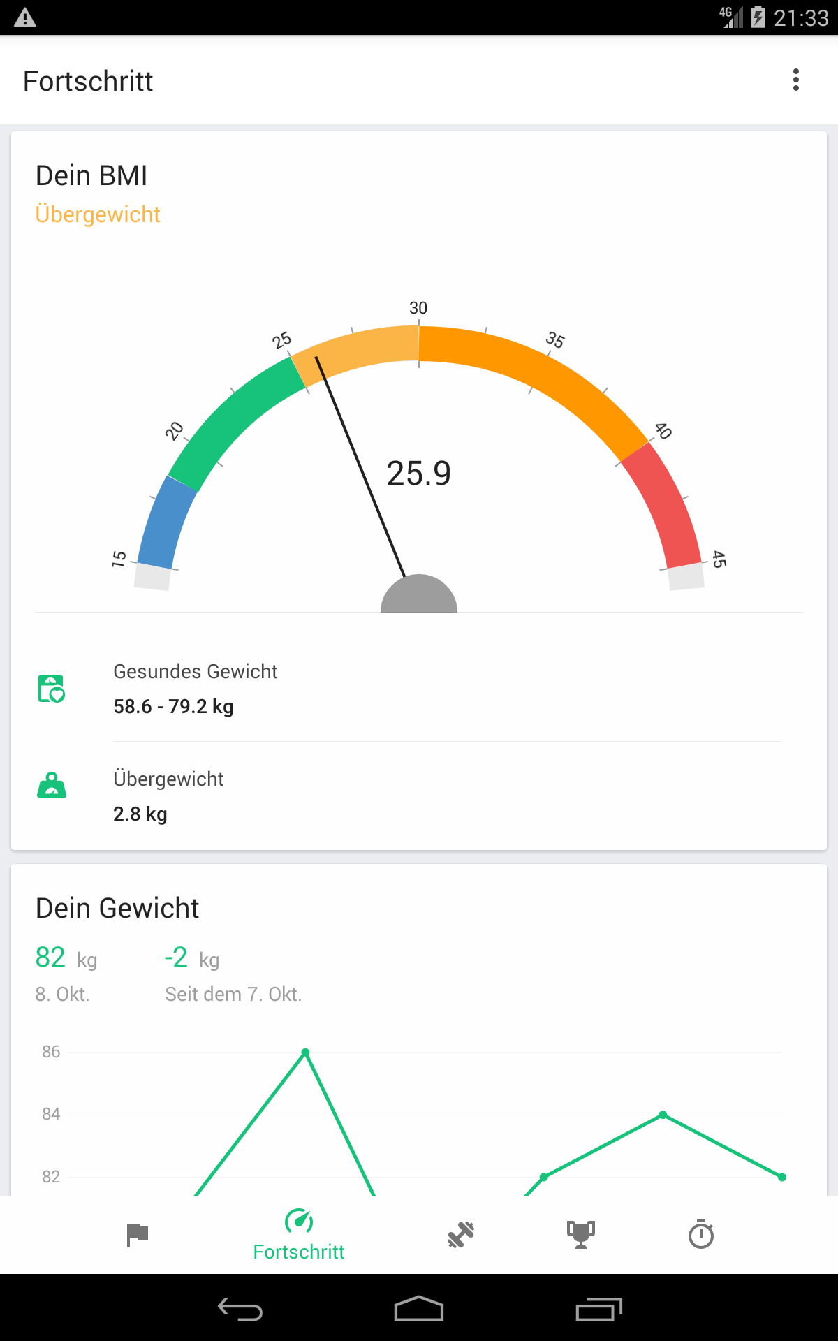The width and height of the screenshot is (838, 1341).
Task: Click the 'Dein BMI' heading
Action: (91, 175)
